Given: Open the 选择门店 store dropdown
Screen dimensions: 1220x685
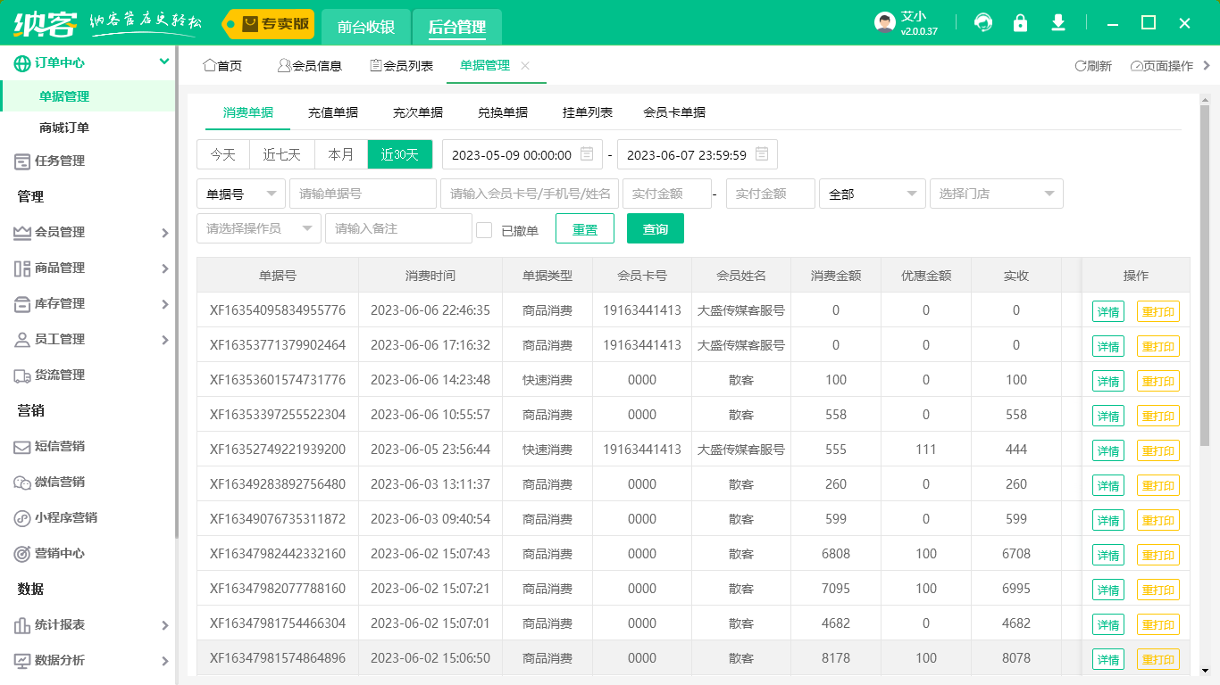Looking at the screenshot, I should point(997,193).
